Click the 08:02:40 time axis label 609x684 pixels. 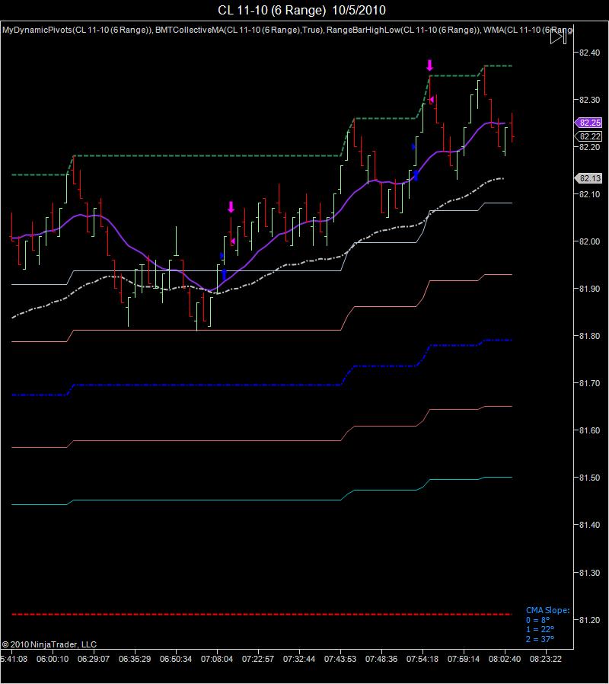coord(505,659)
